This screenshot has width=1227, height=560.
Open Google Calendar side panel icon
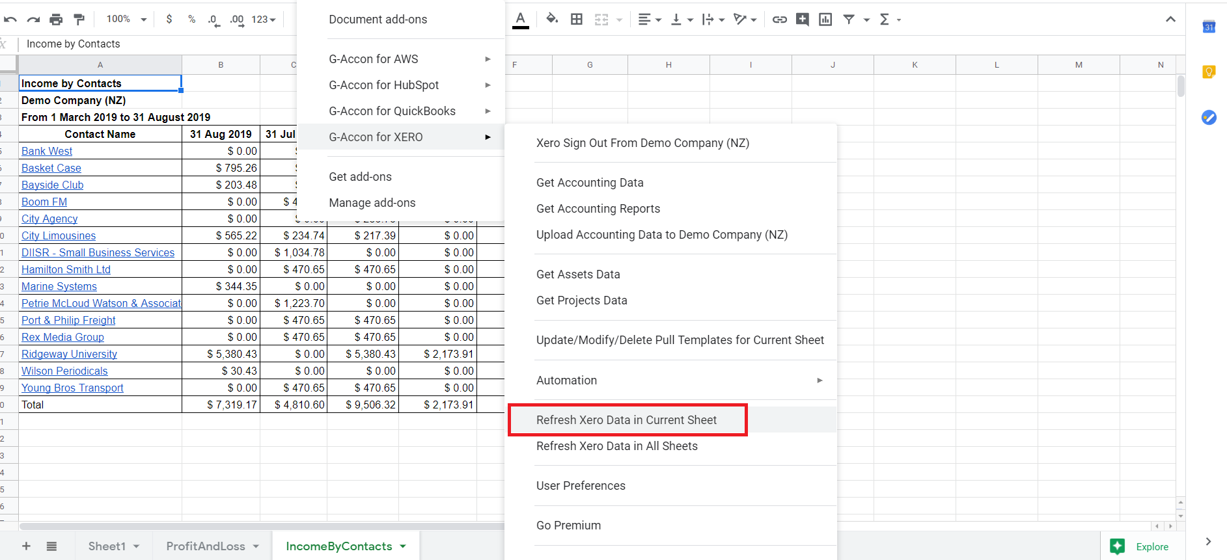pyautogui.click(x=1209, y=27)
